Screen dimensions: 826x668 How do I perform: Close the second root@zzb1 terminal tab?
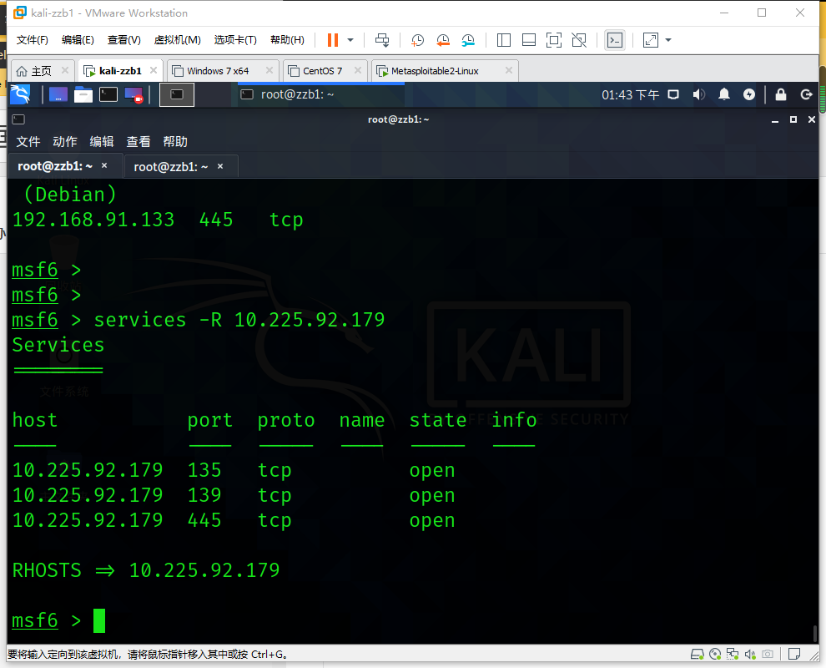pyautogui.click(x=220, y=166)
